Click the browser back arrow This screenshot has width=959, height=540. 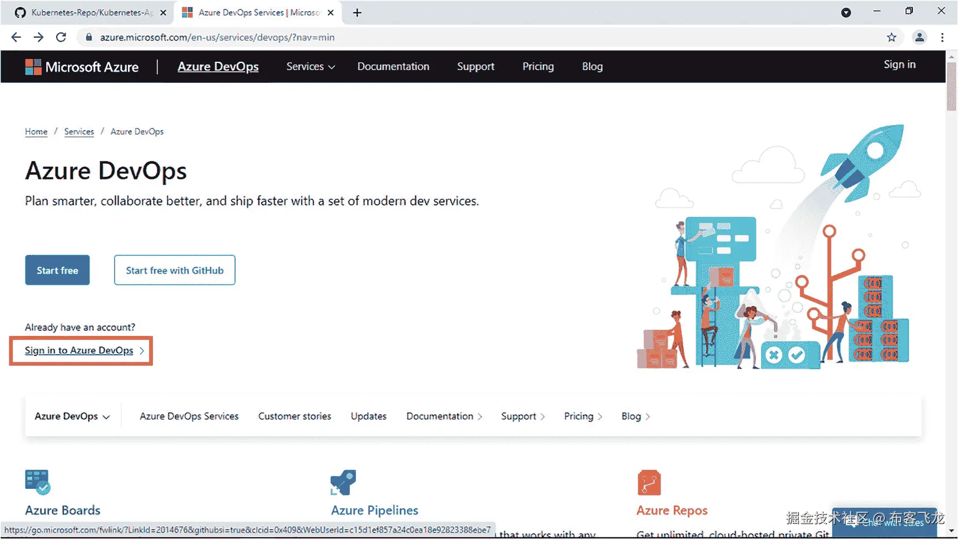coord(16,37)
